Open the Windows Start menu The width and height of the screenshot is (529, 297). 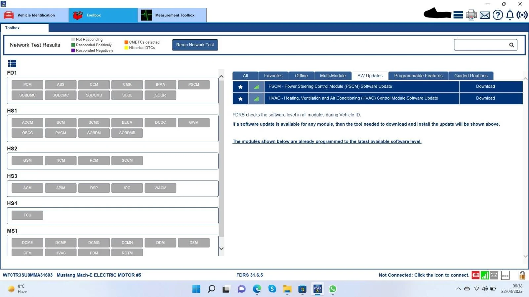coord(196,289)
